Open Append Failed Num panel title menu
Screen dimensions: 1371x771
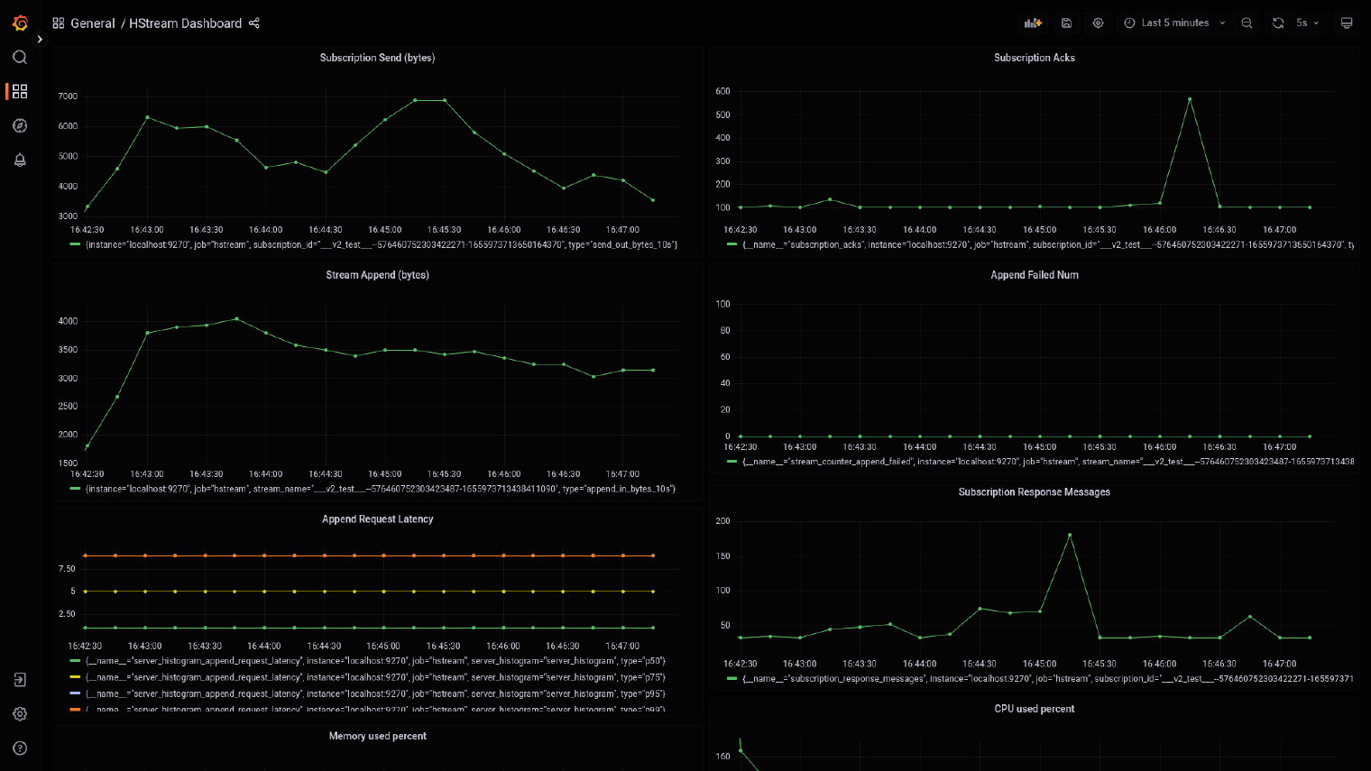pos(1034,275)
